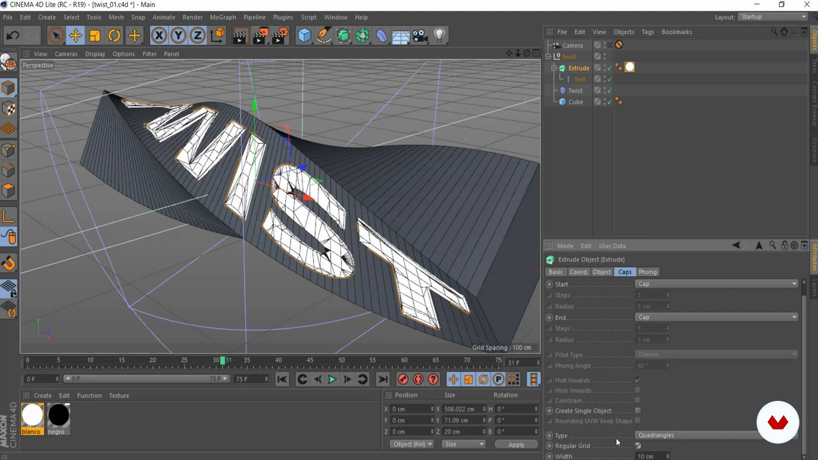This screenshot has height=460, width=818.
Task: Switch to the Phong tab in Extrude settings
Action: tap(647, 272)
